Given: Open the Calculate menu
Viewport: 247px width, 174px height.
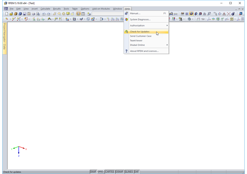Looking at the screenshot, I should pyautogui.click(x=45, y=9).
